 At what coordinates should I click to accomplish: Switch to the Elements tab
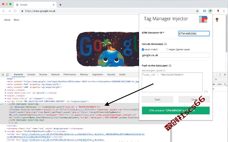19,75
